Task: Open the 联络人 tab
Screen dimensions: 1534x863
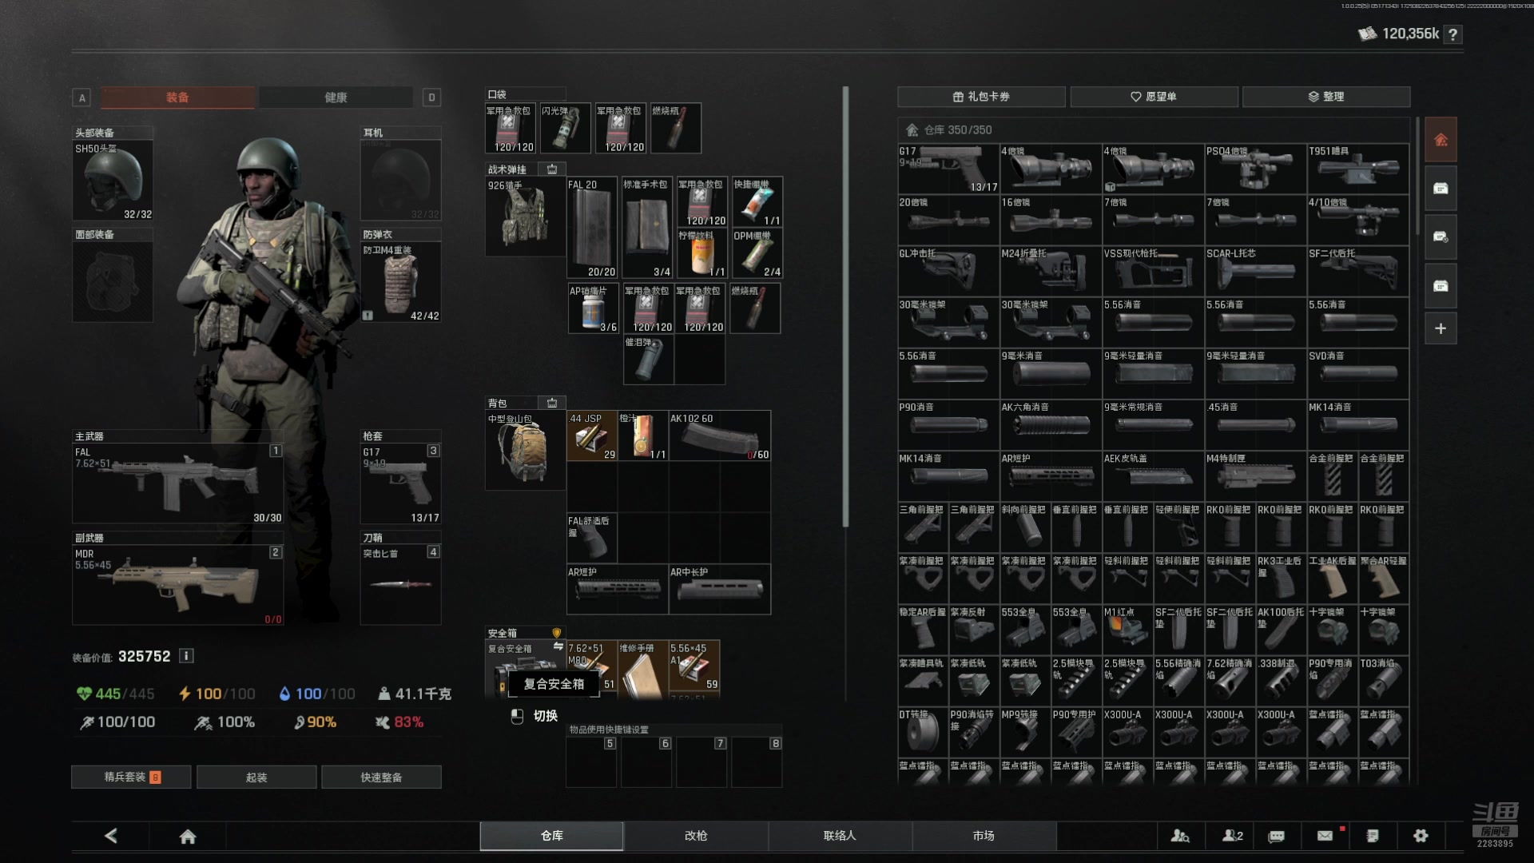Action: [x=840, y=836]
